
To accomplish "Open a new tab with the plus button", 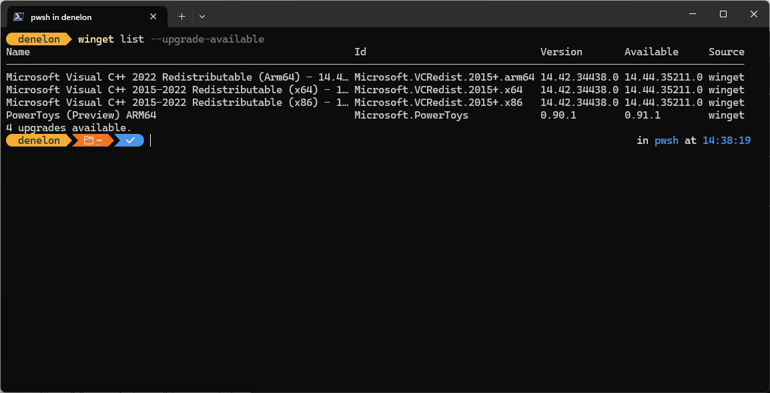I will pyautogui.click(x=181, y=17).
